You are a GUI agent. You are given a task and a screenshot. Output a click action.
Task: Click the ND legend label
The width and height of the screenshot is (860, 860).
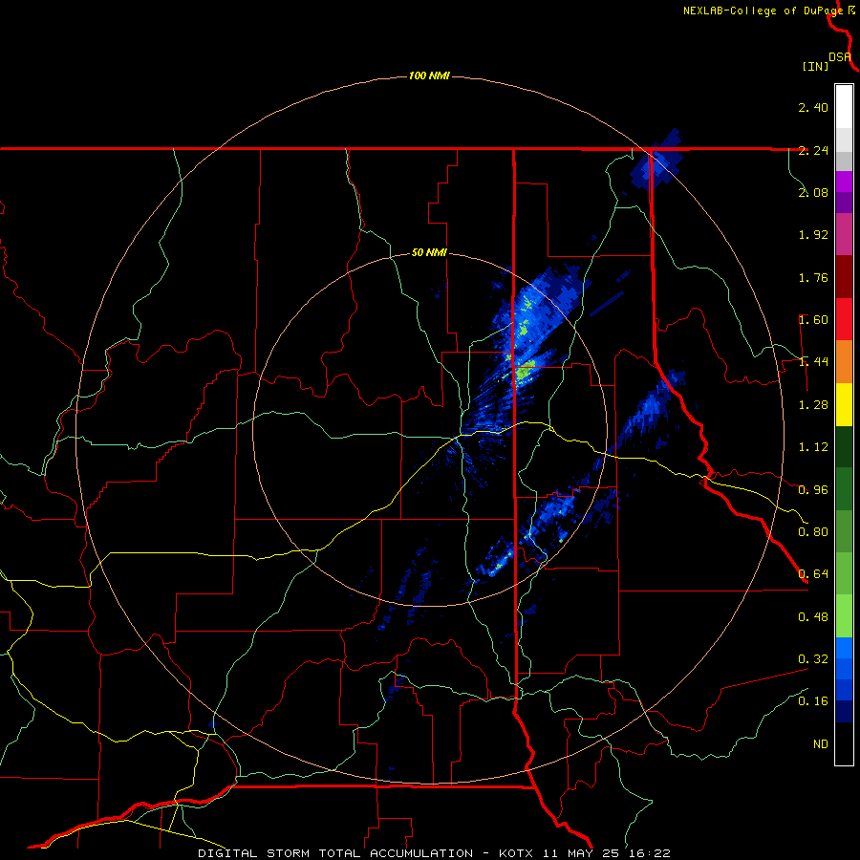coord(821,744)
